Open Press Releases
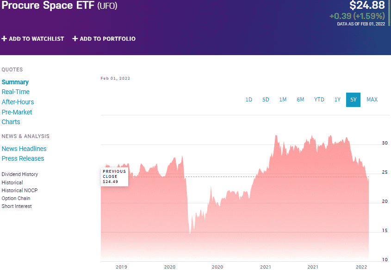 coord(23,158)
